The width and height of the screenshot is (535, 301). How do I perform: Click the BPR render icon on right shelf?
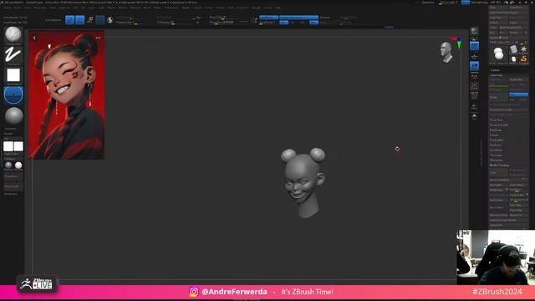(474, 31)
